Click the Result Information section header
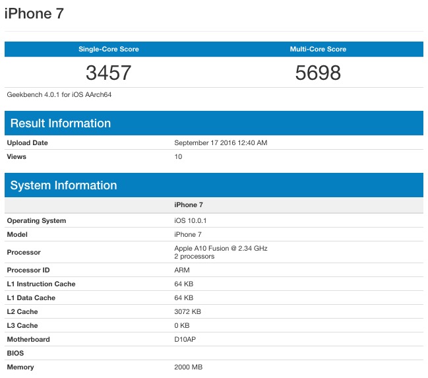This screenshot has width=428, height=378. 61,123
